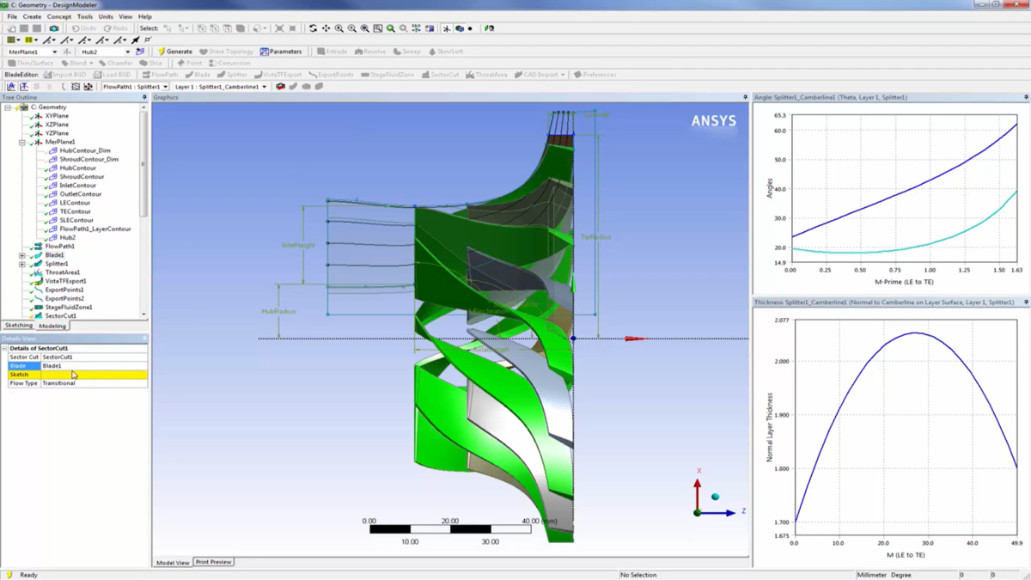
Task: Click the Preferences tool
Action: coord(595,75)
